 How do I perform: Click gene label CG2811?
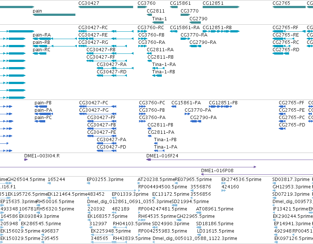[x=156, y=11]
